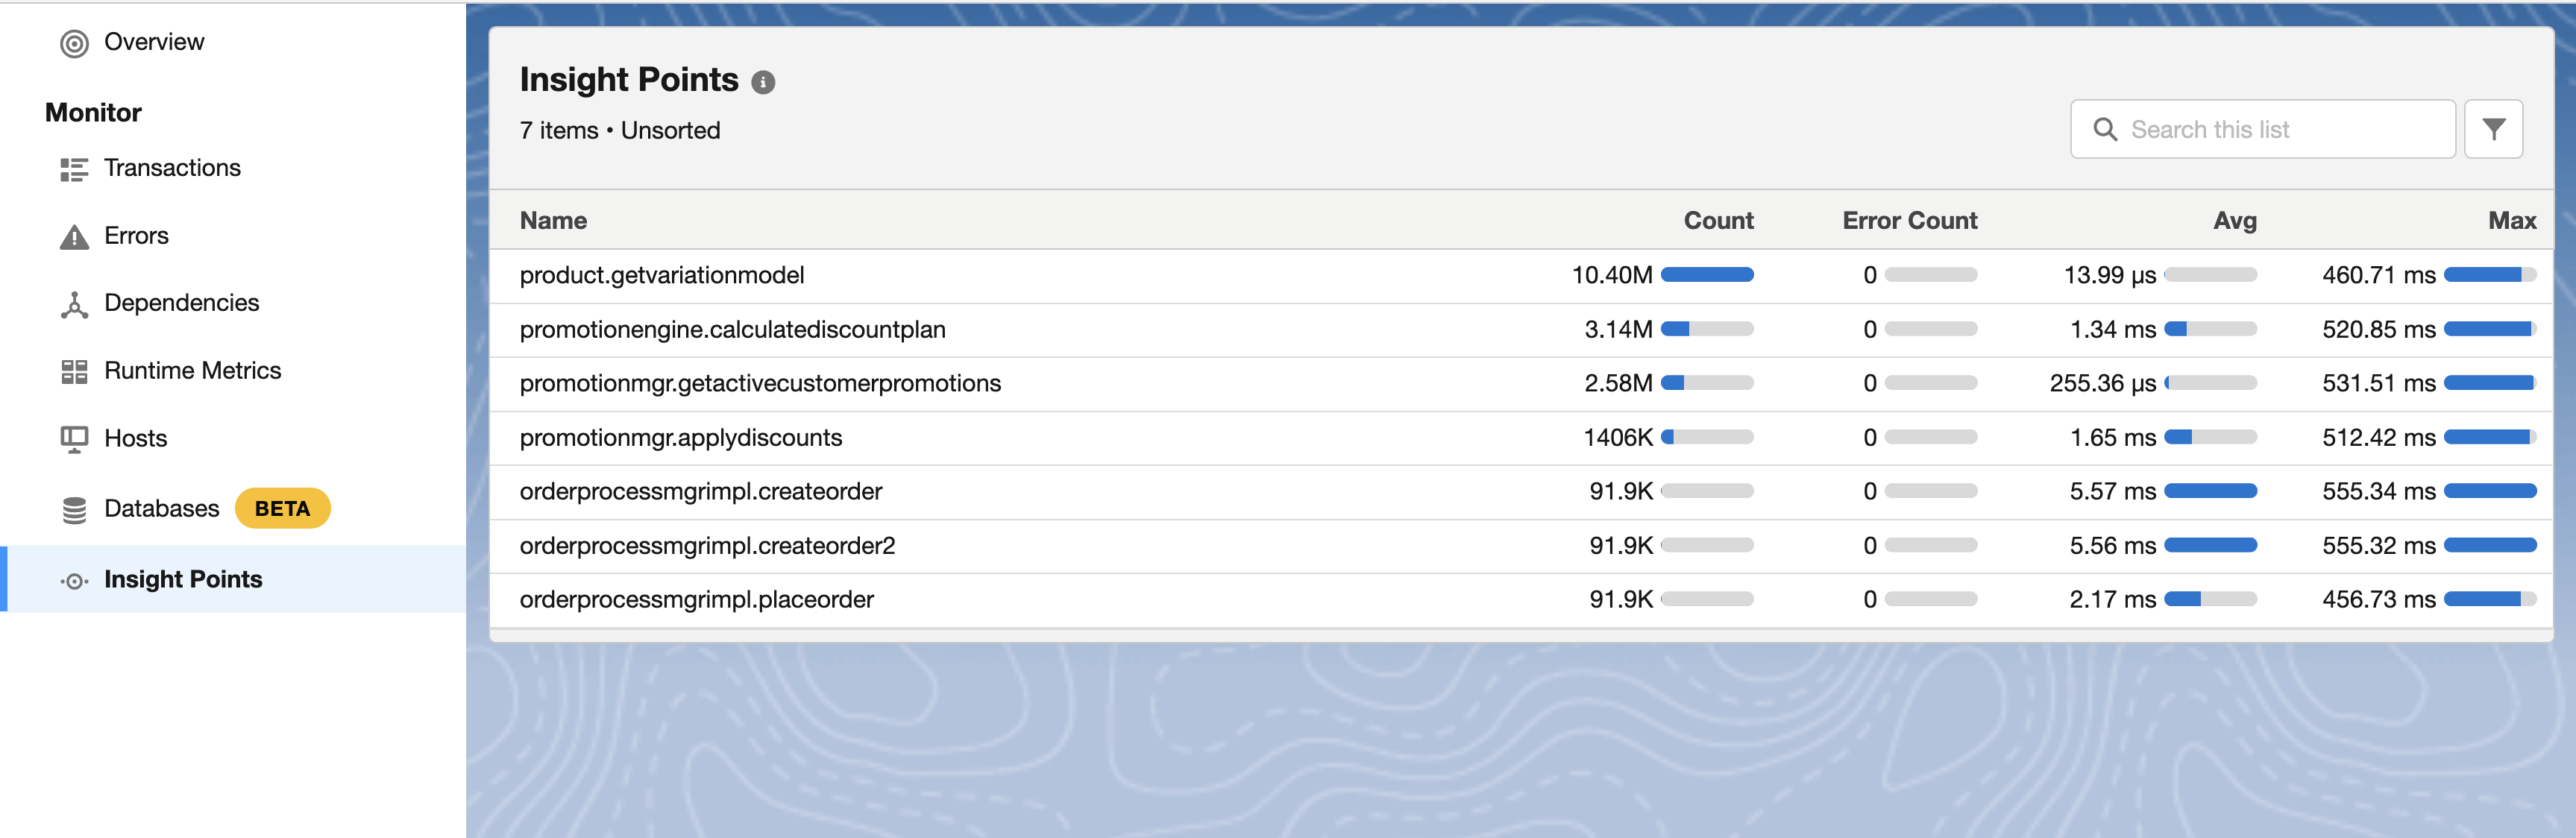
Task: Open the Transactions section icon
Action: (73, 168)
